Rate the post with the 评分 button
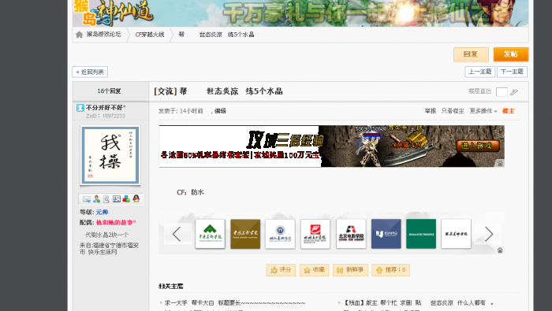552x311 pixels. tap(281, 270)
